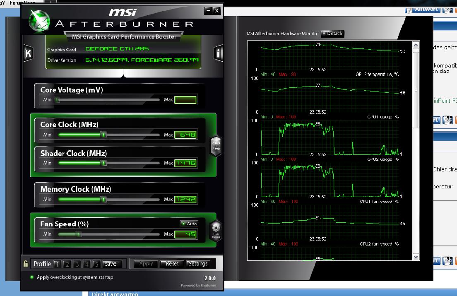
Task: Open the Kombustor K side button
Action: coord(28,53)
